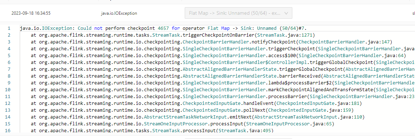Click line number 1 in the gutter
Image resolution: width=415 pixels, height=139 pixels.
pos(9,28)
